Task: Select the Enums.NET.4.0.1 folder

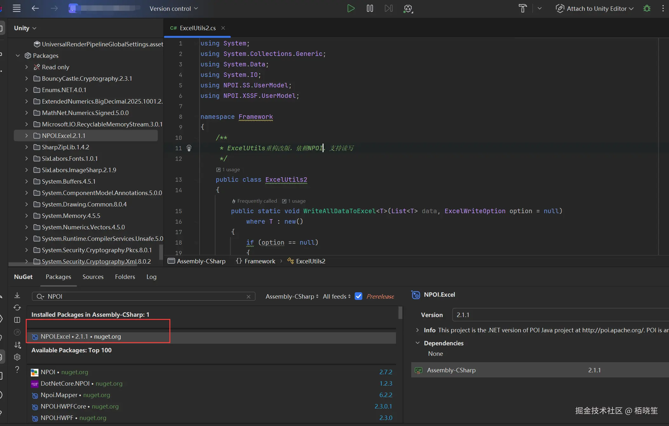Action: pos(64,90)
